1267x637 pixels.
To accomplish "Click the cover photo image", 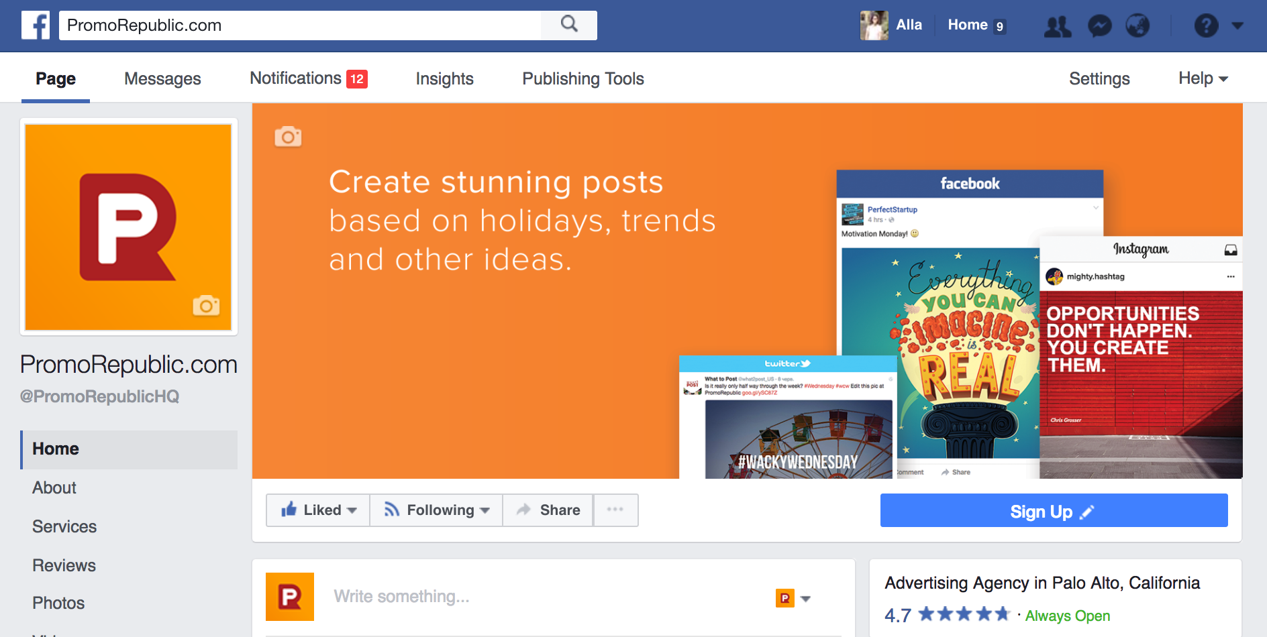I will coord(747,290).
